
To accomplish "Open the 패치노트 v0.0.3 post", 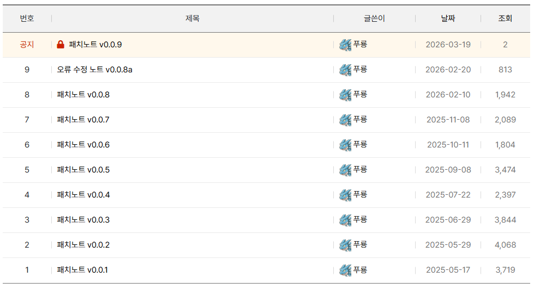I will click(83, 220).
